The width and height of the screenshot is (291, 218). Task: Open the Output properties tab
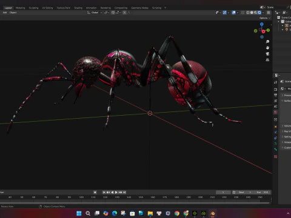(275, 95)
